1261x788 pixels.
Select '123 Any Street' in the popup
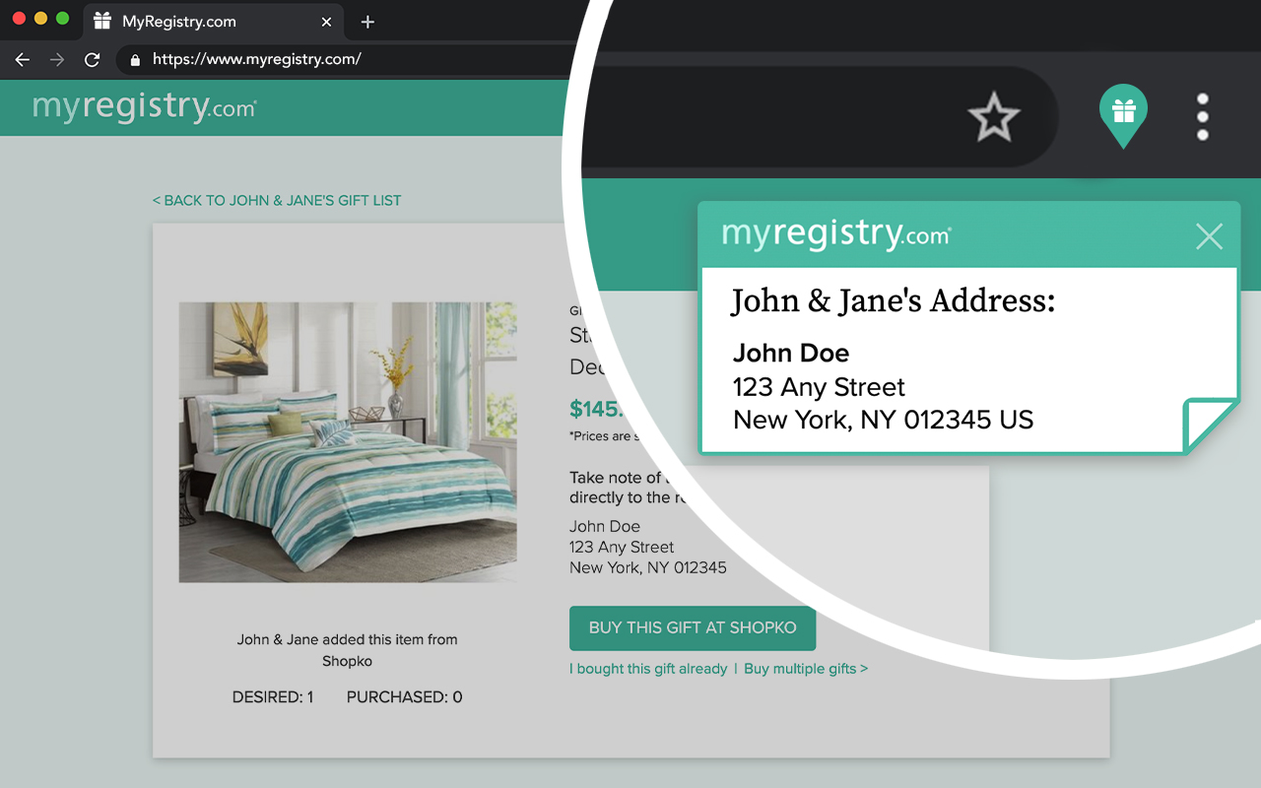[819, 387]
